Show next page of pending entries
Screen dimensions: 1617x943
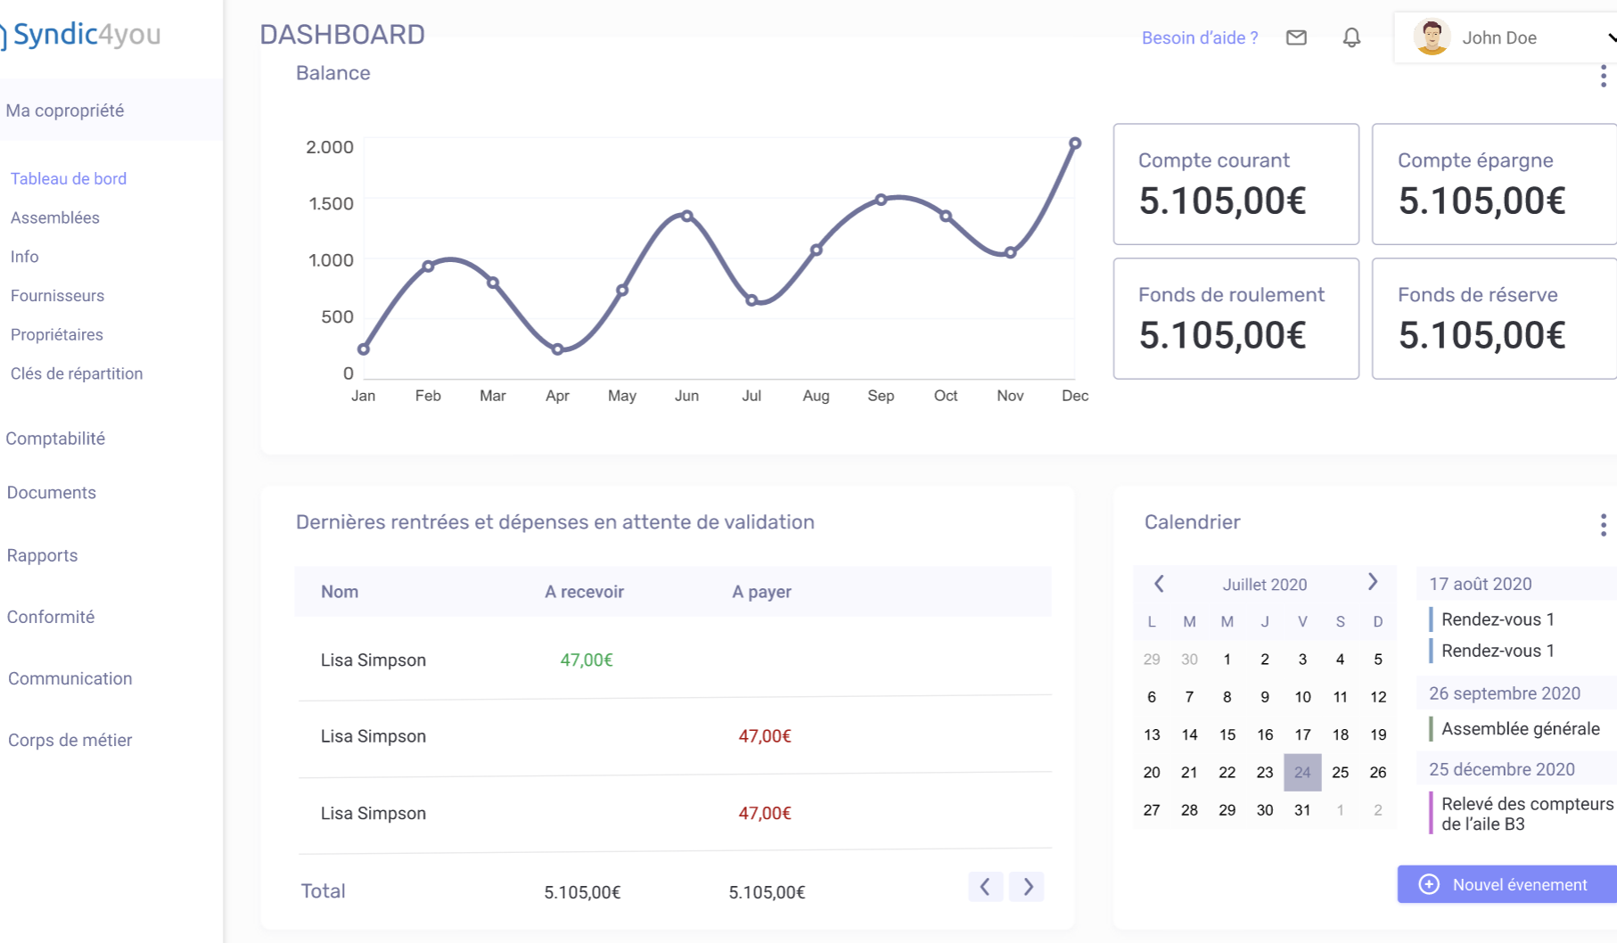tap(1027, 887)
